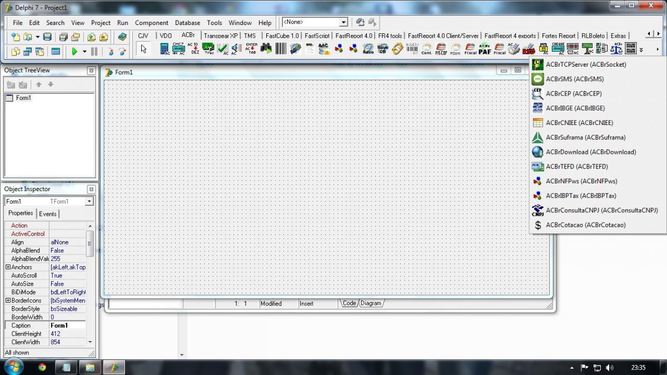Switch to the FastCube 1.0 palette tab

[x=282, y=36]
